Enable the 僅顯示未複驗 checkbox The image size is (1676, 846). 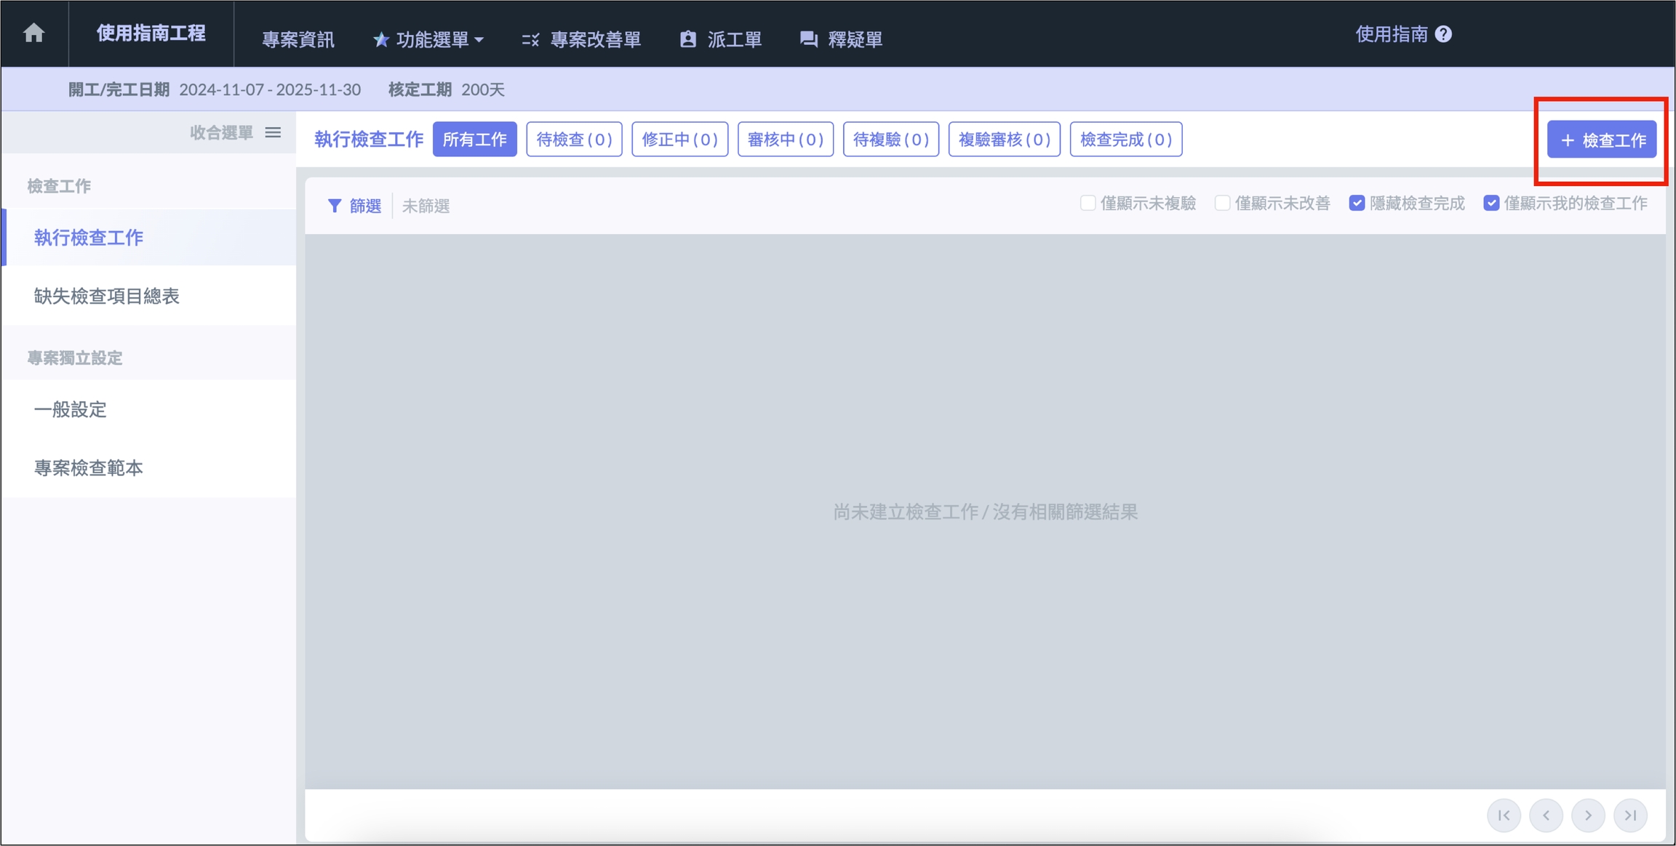(x=1088, y=204)
